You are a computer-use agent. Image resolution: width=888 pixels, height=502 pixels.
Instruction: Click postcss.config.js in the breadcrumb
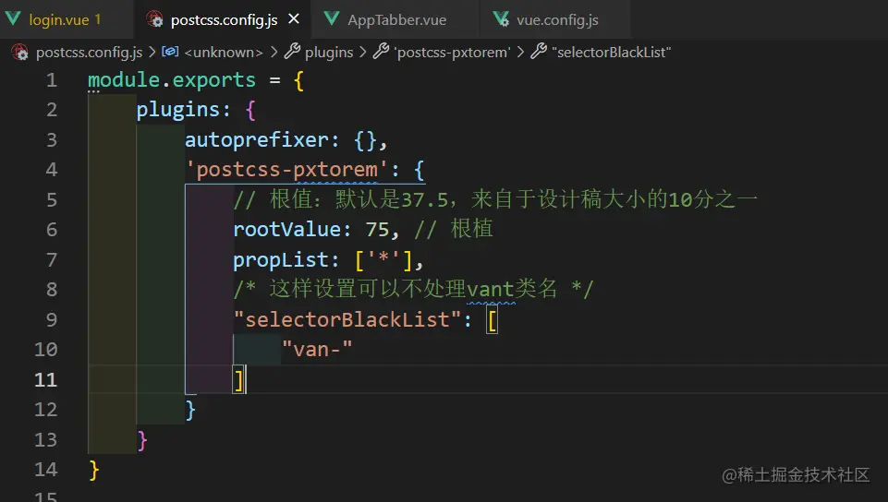coord(89,52)
